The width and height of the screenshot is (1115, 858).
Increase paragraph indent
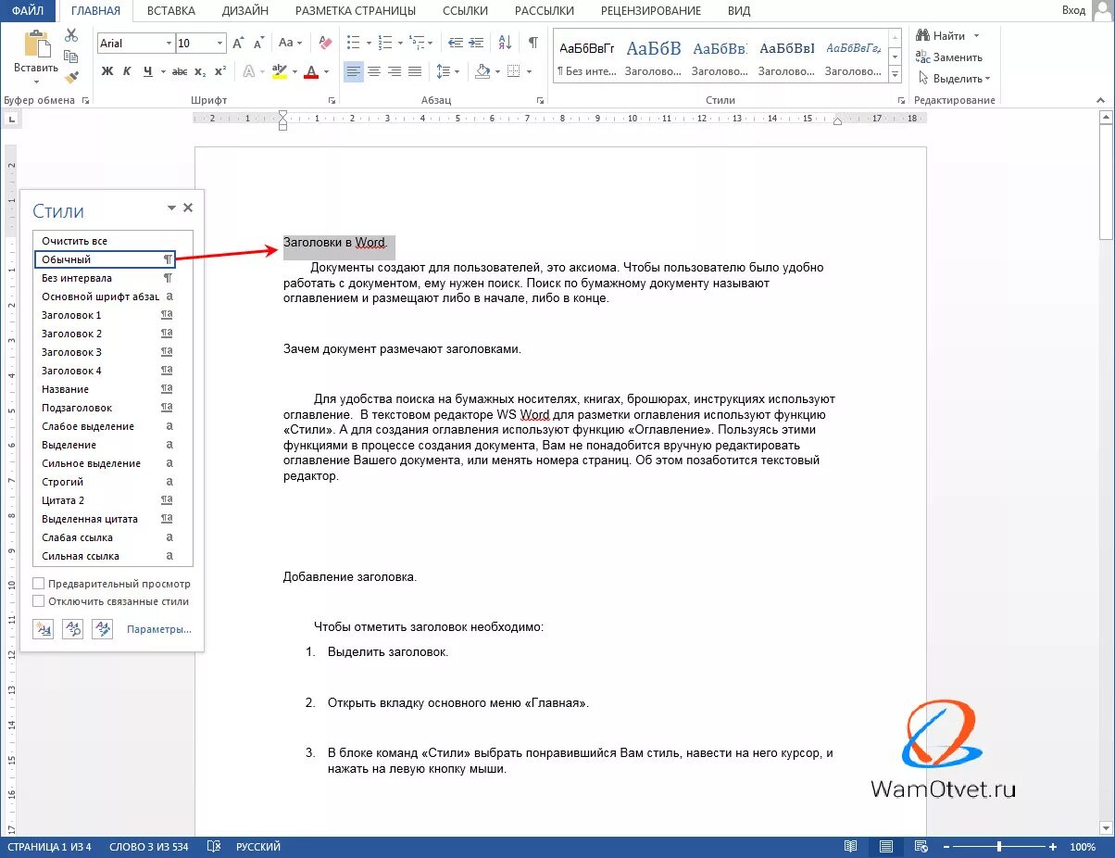pos(477,44)
